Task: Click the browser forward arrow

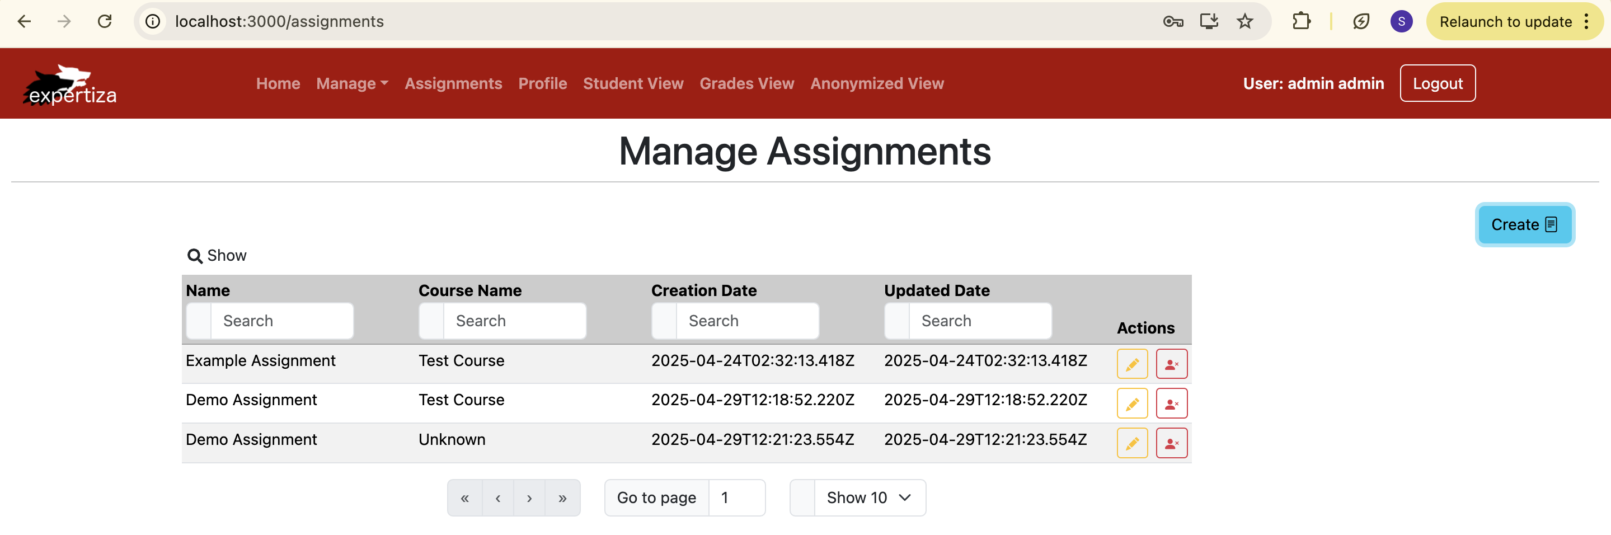Action: click(x=64, y=21)
